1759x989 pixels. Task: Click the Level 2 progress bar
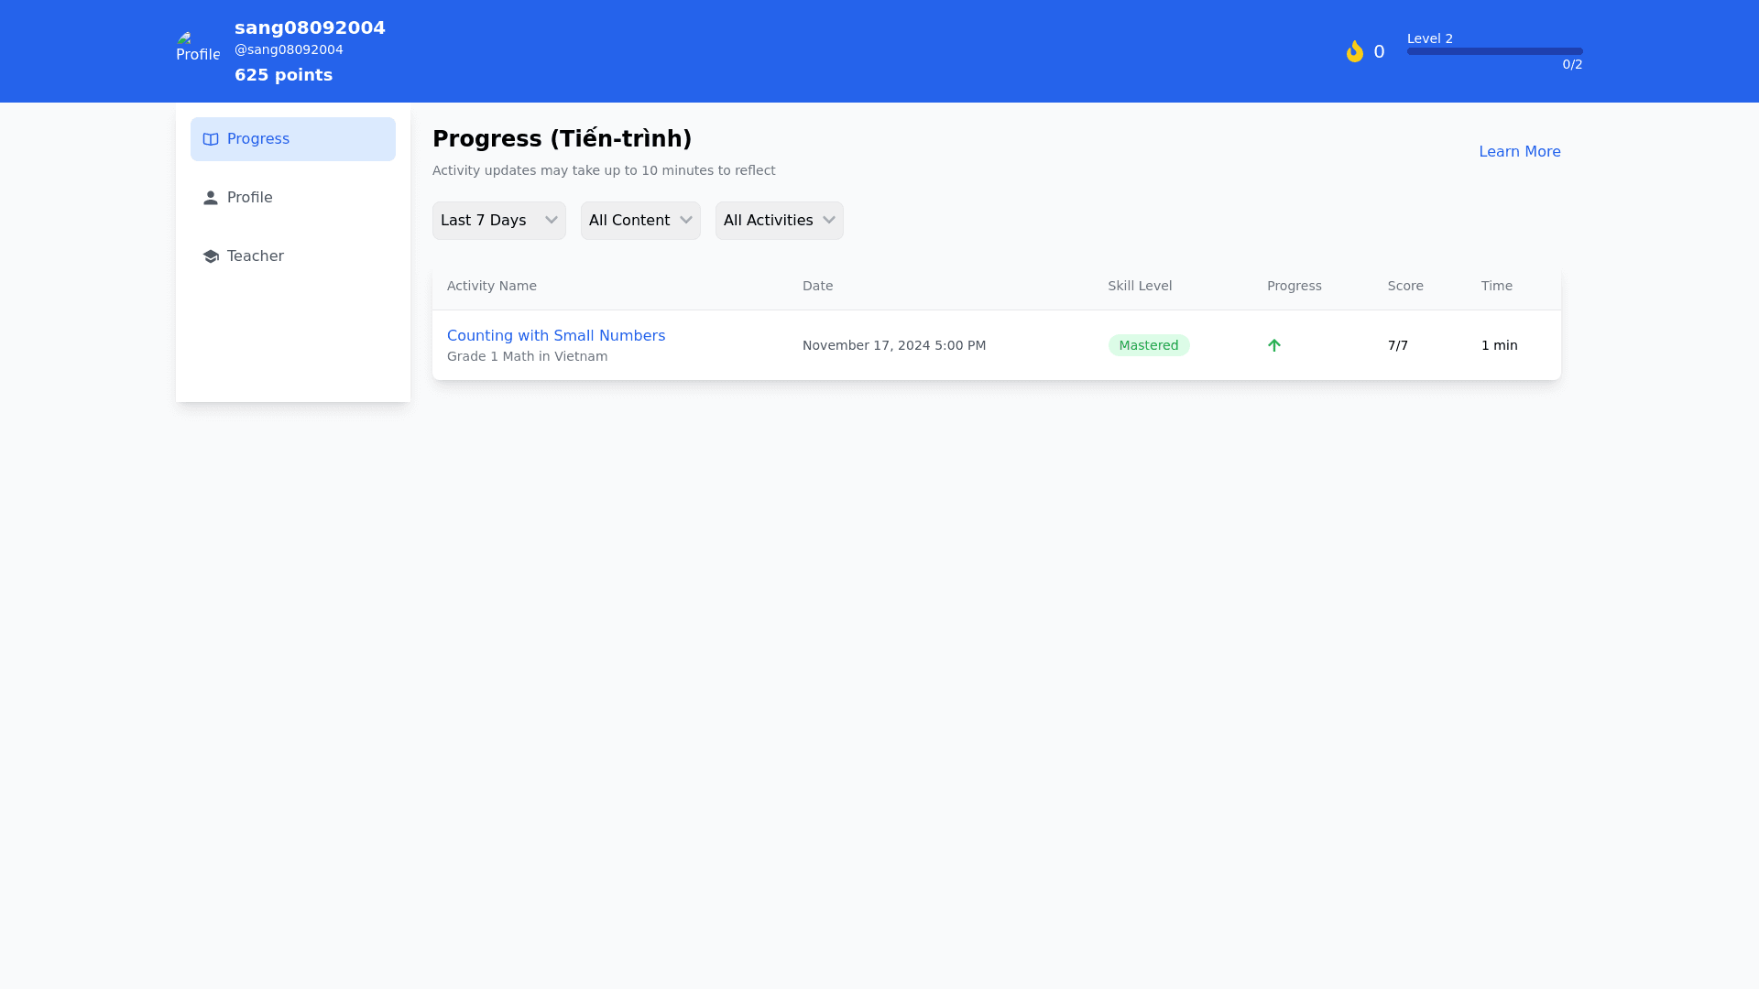point(1494,51)
